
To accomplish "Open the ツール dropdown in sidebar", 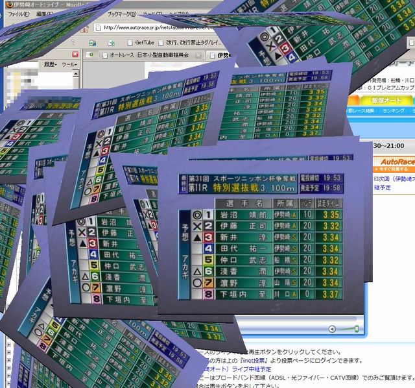I will point(69,64).
